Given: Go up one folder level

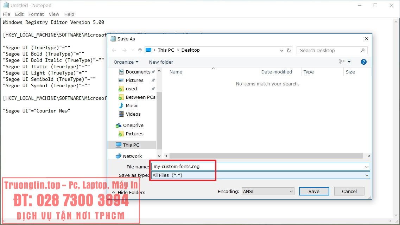Looking at the screenshot, I should point(139,50).
